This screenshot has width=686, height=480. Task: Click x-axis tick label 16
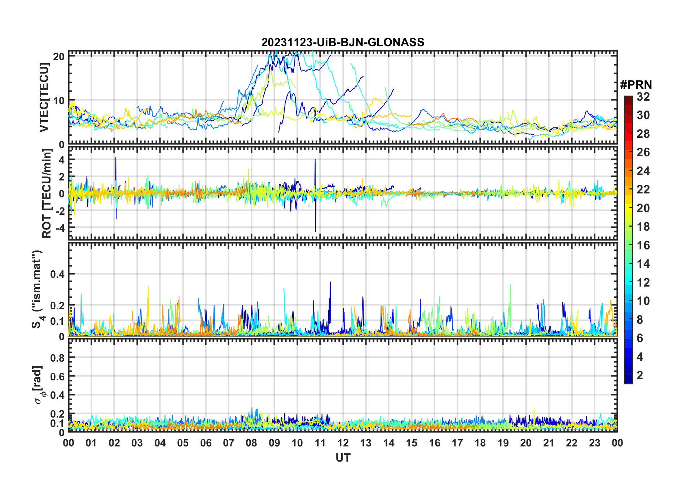435,443
